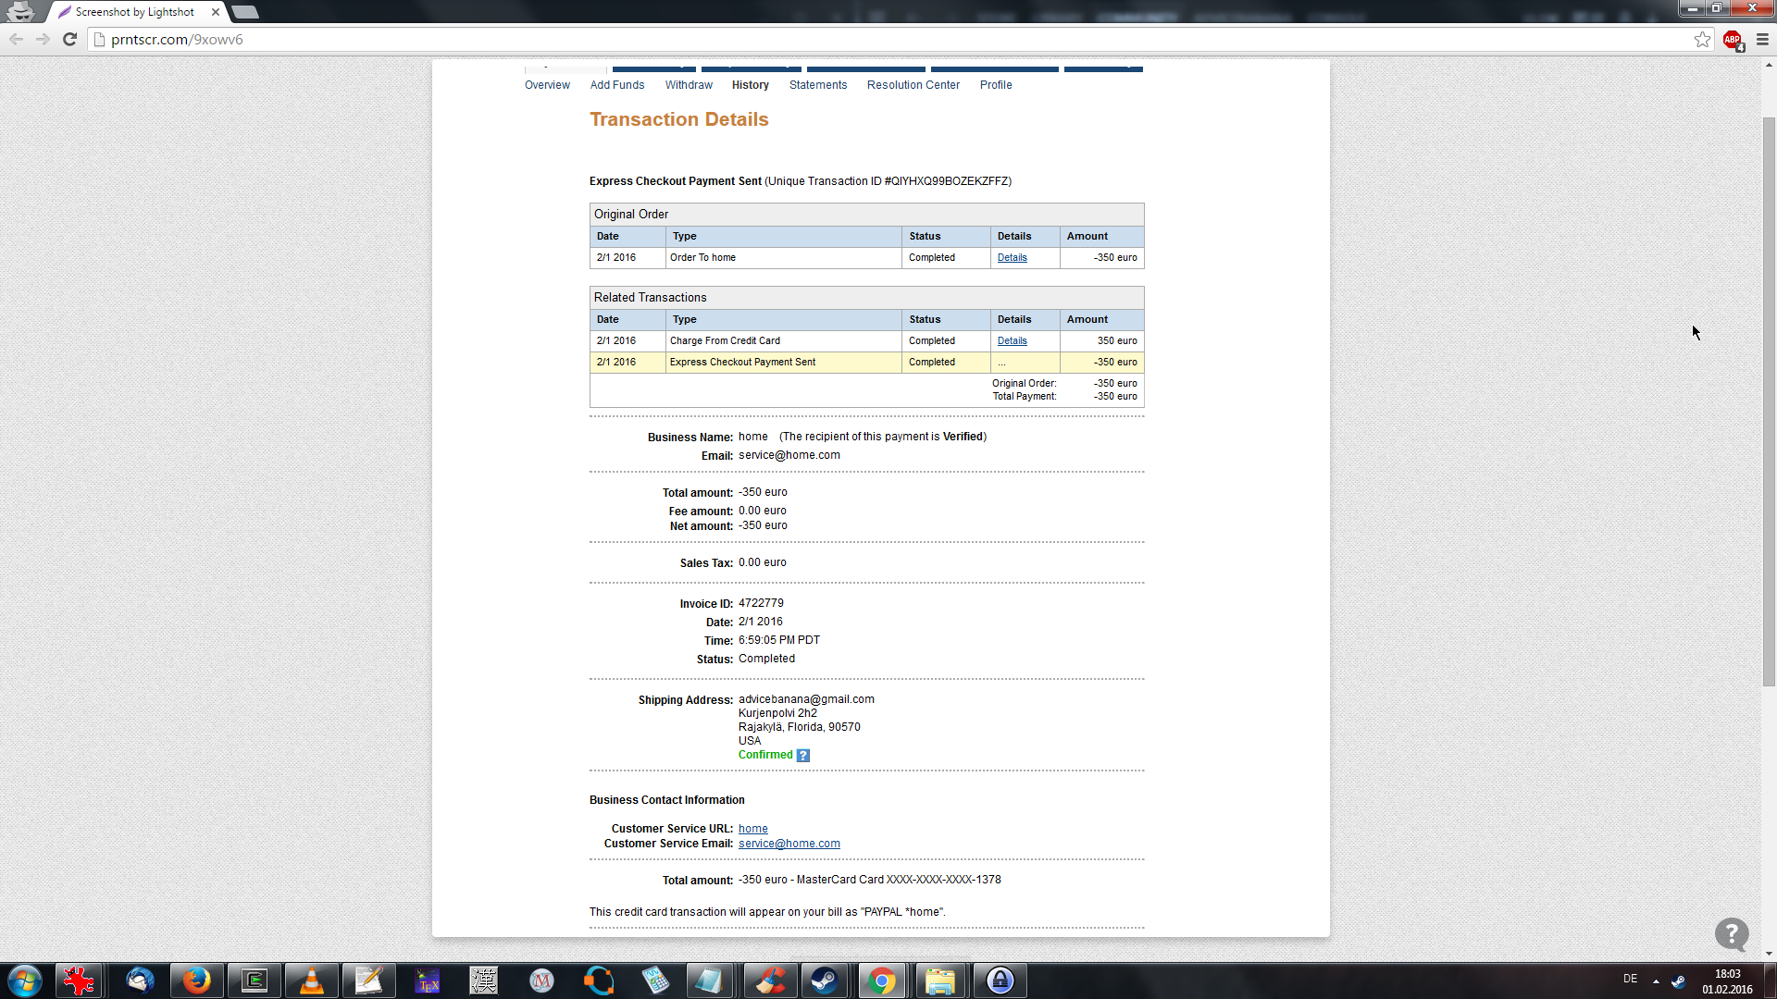Open Firefox from the taskbar

click(196, 980)
